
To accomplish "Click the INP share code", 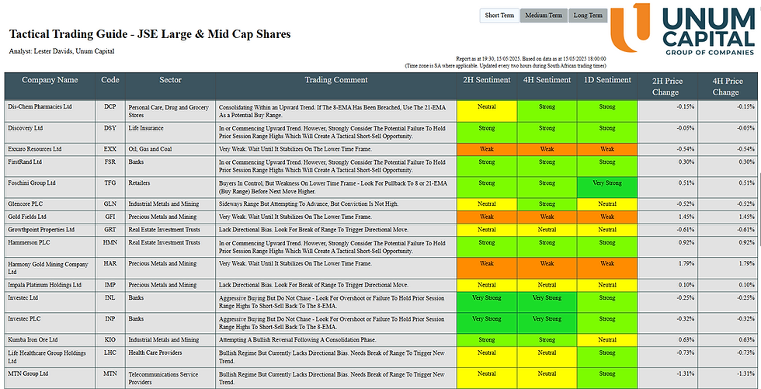I will pyautogui.click(x=110, y=319).
